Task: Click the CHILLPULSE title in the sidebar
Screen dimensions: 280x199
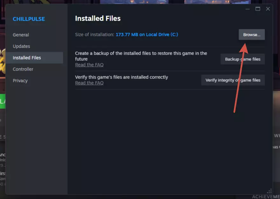Action: point(29,19)
